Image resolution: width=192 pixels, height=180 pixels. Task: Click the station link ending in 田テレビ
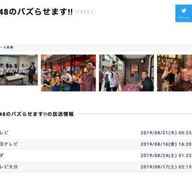[x=9, y=144]
